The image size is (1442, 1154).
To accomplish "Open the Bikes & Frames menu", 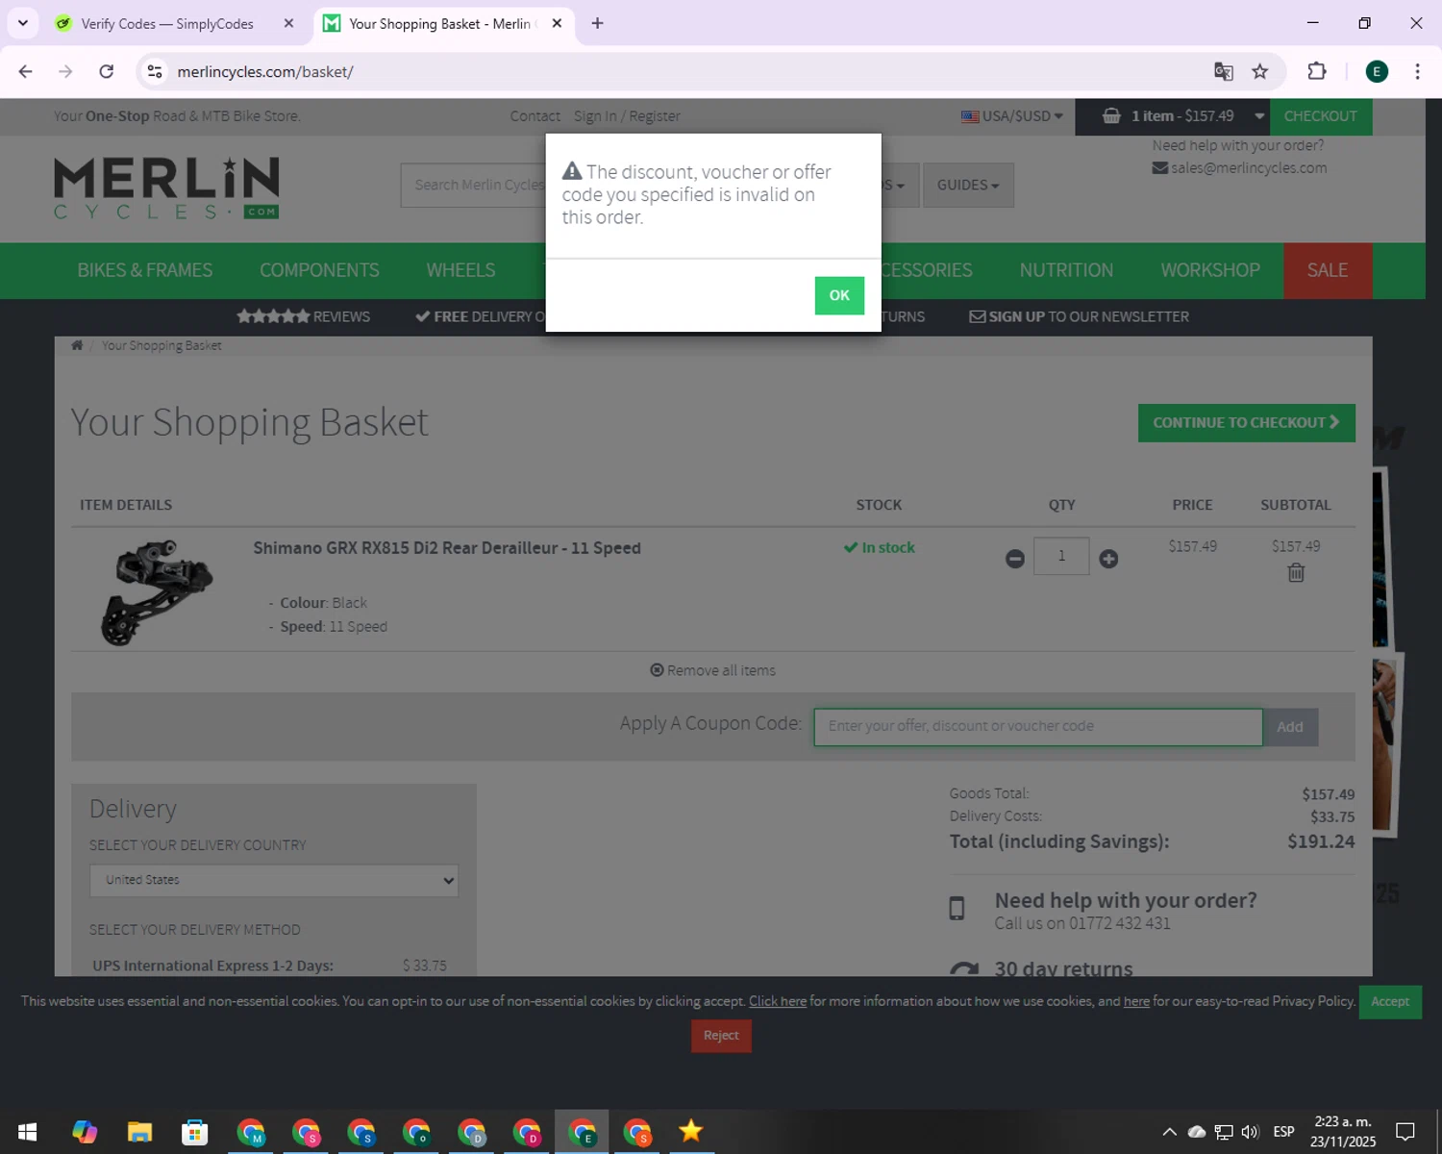I will pyautogui.click(x=145, y=270).
